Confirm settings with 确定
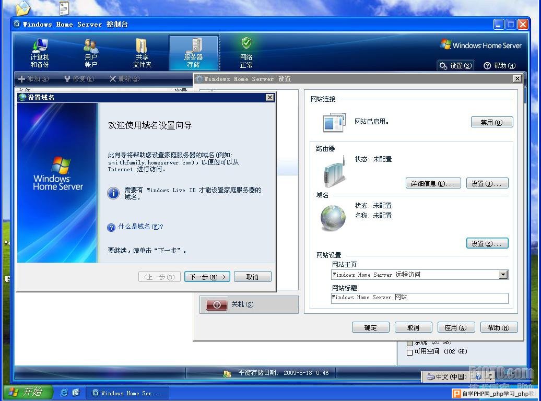 (x=371, y=327)
